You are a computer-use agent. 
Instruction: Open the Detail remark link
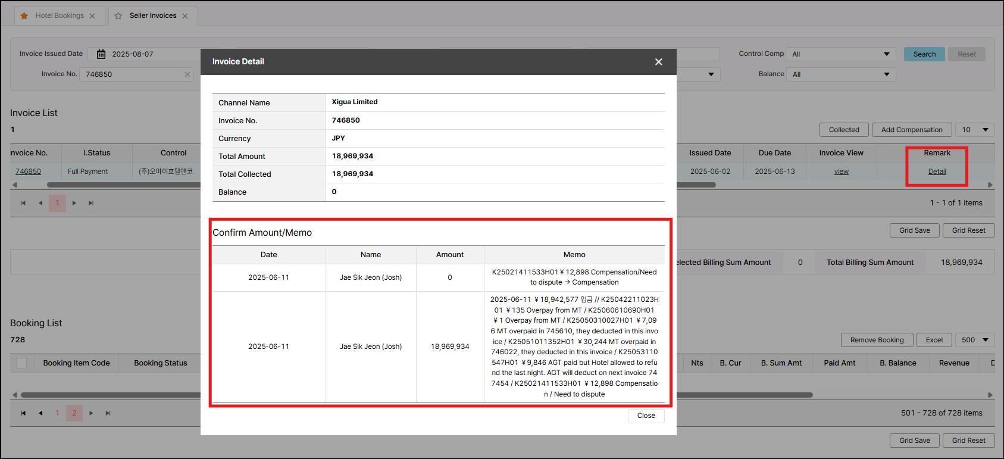coord(937,171)
